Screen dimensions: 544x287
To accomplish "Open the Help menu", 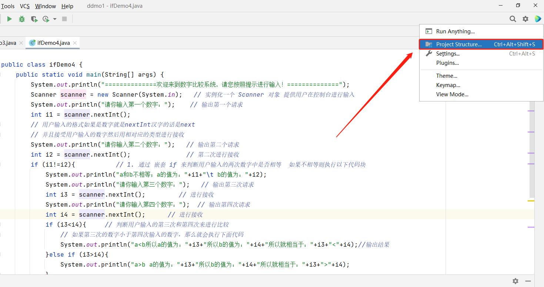I will click(67, 6).
